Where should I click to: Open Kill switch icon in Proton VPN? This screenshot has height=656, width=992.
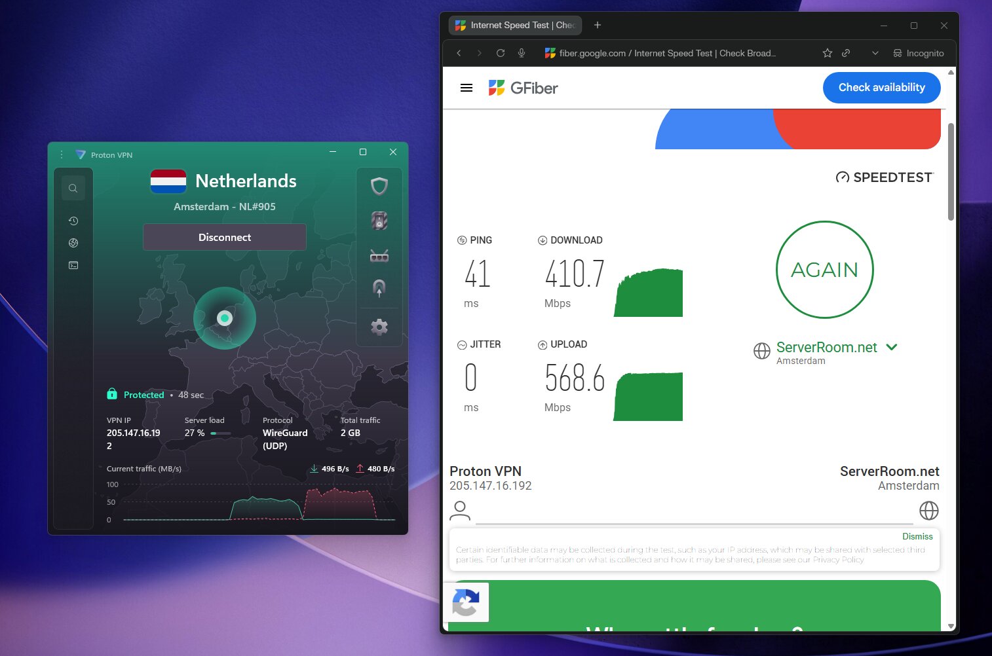click(379, 221)
